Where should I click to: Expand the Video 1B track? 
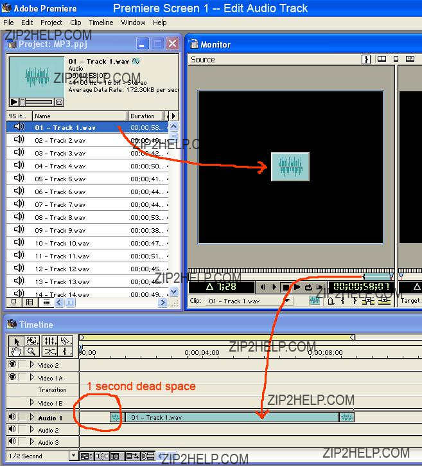pos(32,402)
